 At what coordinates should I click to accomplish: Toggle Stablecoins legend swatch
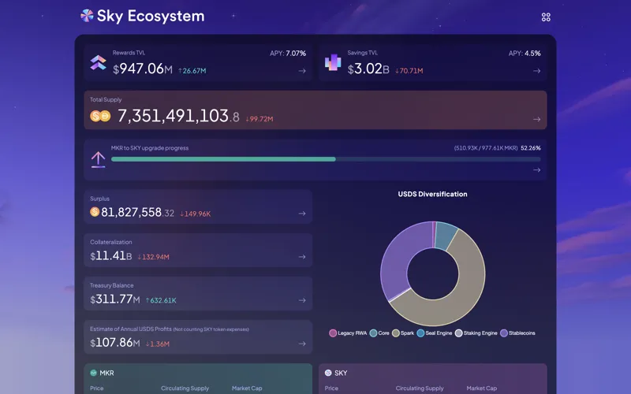pyautogui.click(x=503, y=333)
